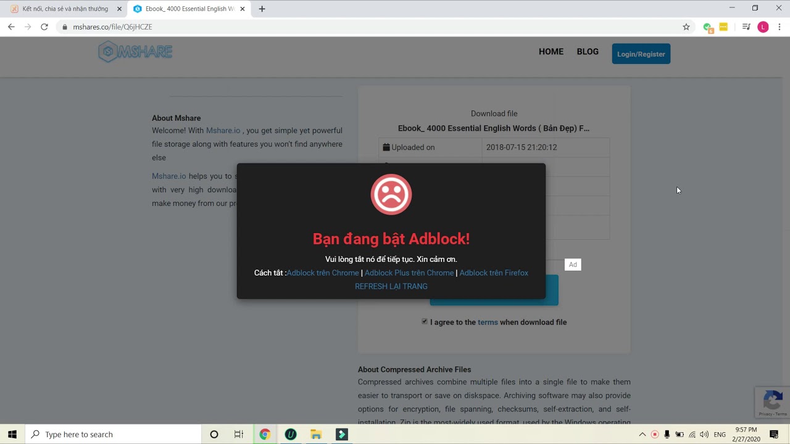Click REFRESH LẠI TRANG link
790x444 pixels.
[391, 286]
